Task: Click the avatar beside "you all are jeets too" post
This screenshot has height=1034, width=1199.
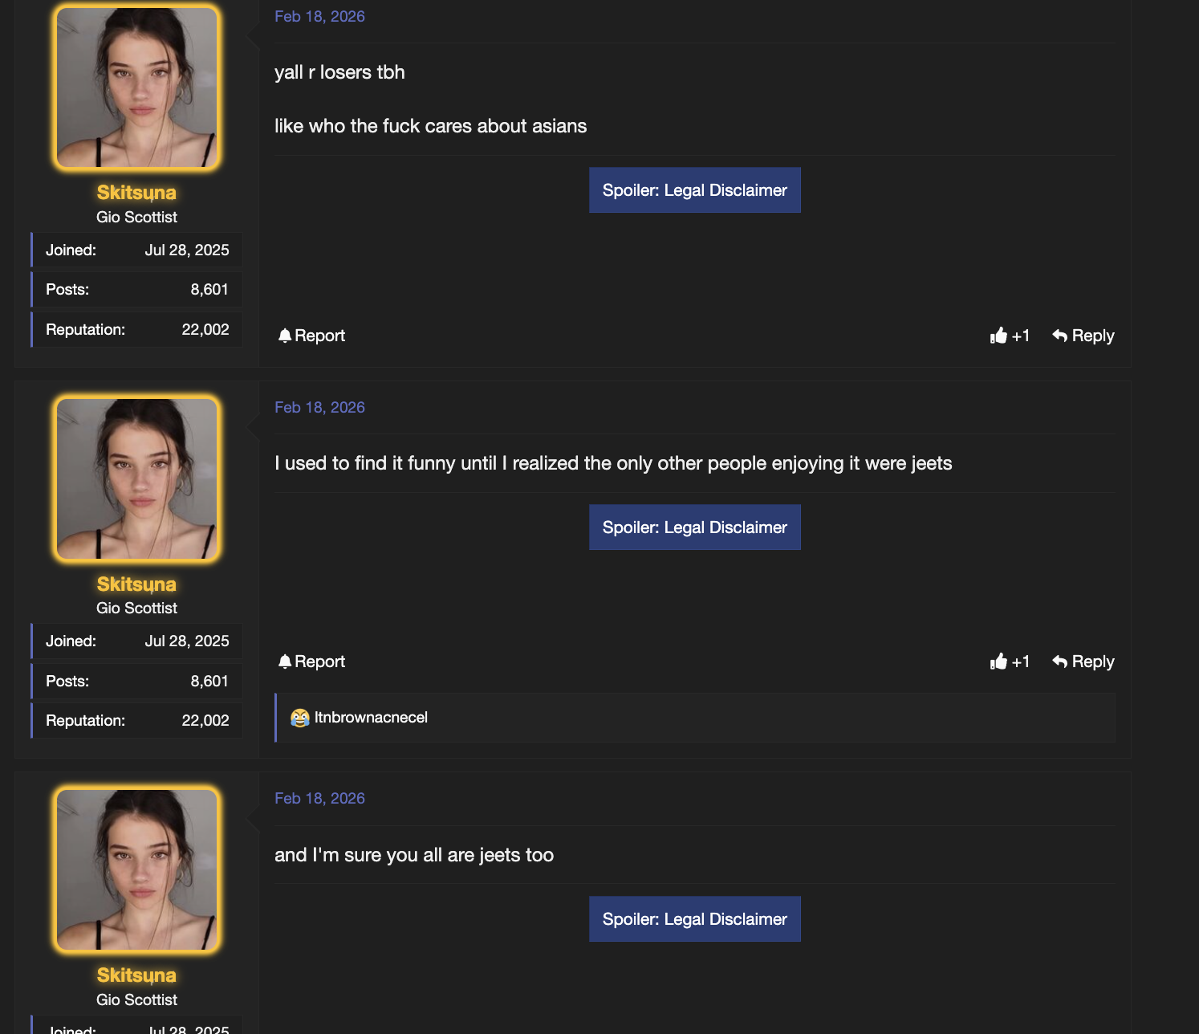Action: click(136, 869)
